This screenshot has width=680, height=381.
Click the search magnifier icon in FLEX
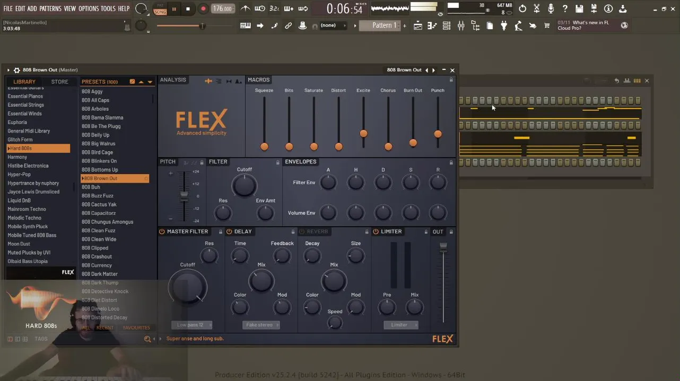147,339
